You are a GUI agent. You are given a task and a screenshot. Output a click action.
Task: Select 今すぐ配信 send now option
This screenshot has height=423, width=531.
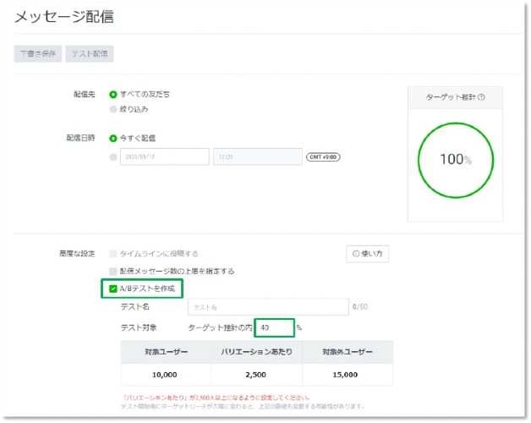[113, 138]
